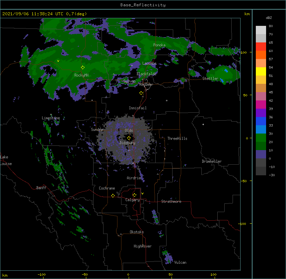Click the yellow diamond marker above RockyMH

click(83, 68)
